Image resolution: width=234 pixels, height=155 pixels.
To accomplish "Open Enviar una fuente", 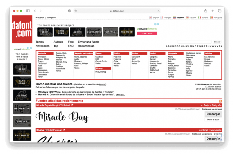I will tap(89, 42).
